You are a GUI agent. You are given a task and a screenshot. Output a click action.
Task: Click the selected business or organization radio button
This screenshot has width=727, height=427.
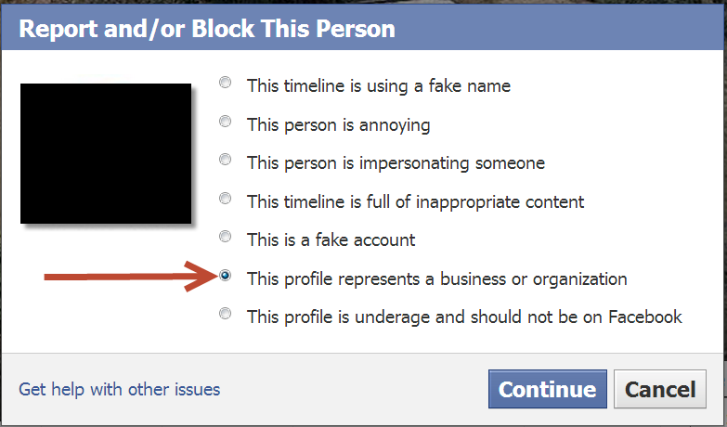(226, 276)
